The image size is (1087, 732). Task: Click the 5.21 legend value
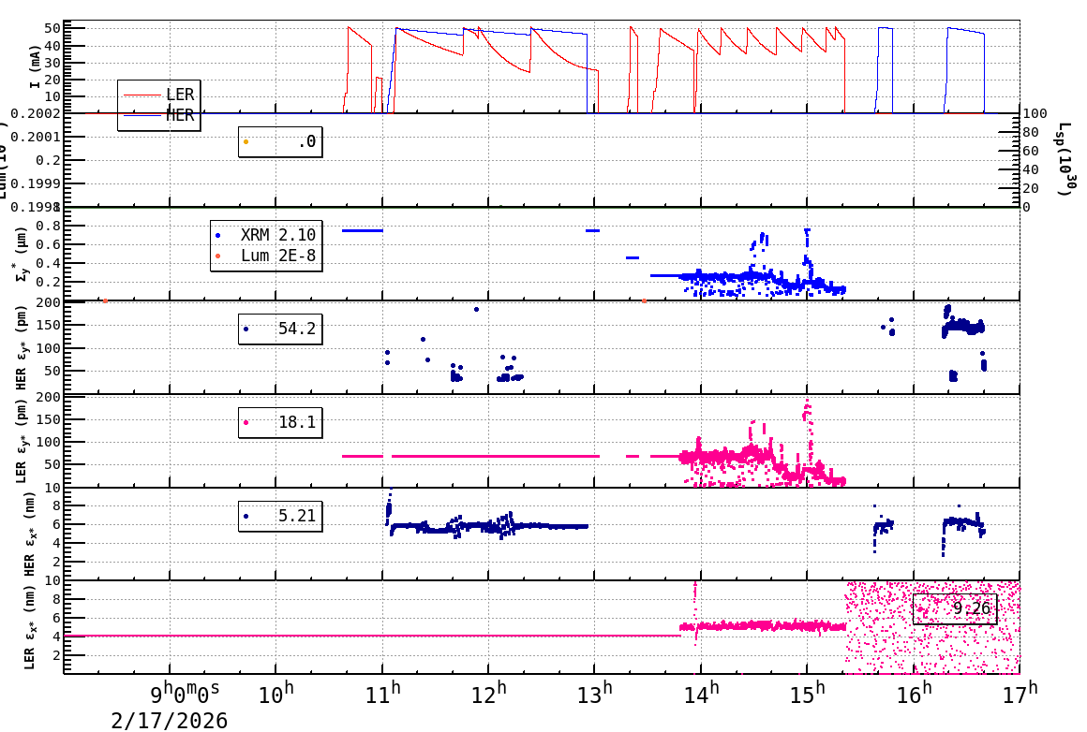pyautogui.click(x=297, y=515)
